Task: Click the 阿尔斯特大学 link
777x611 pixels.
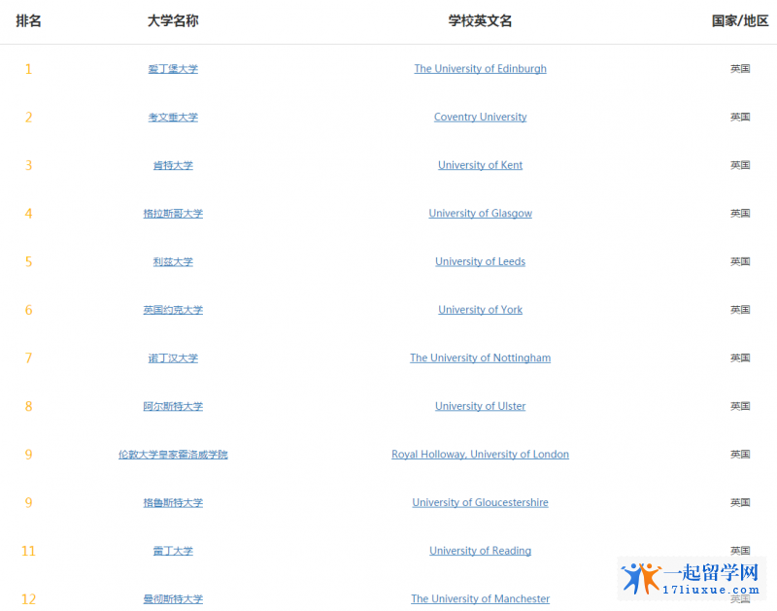Action: click(173, 406)
